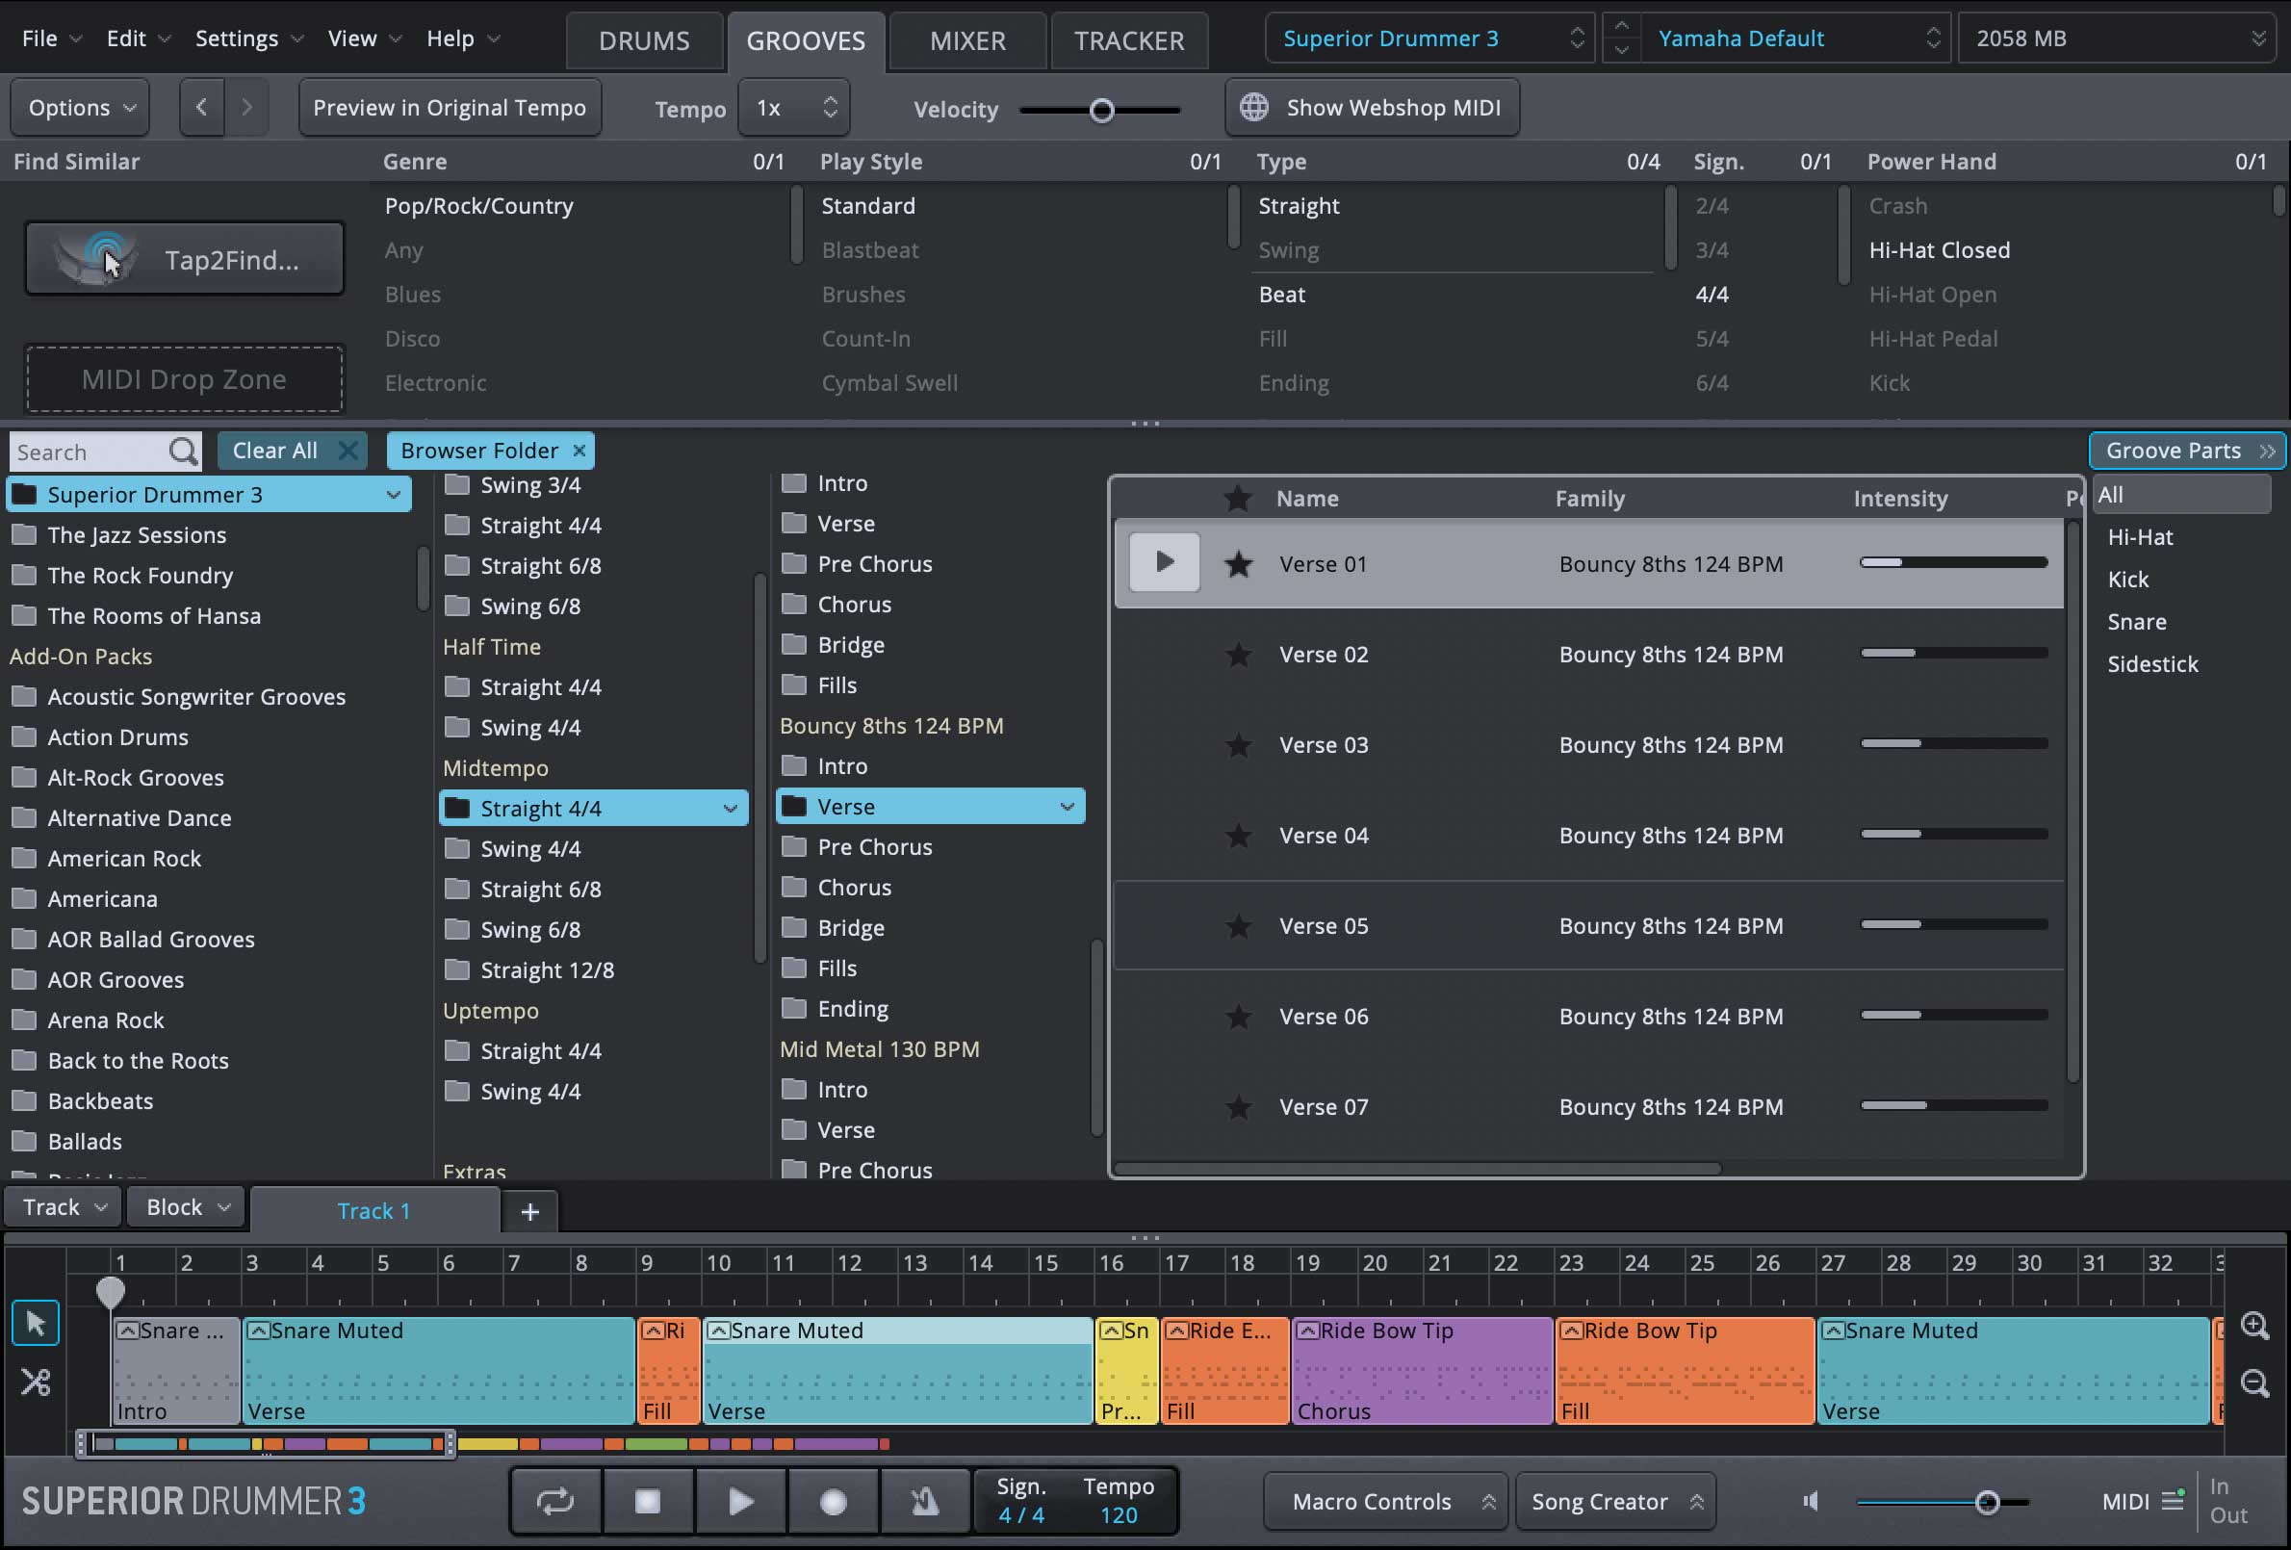Add a new track with plus button

(x=529, y=1212)
